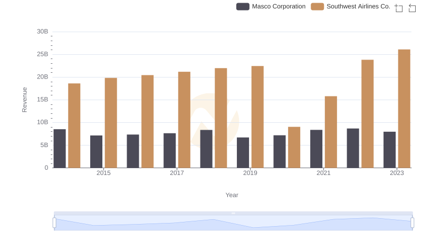Click the Masco Corporation bar for 2014
The width and height of the screenshot is (422, 243).
pos(60,148)
